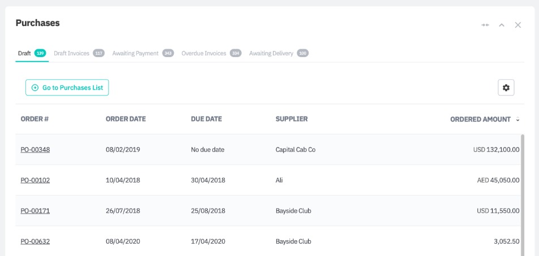This screenshot has height=256, width=539.
Task: Sort table by Supplier column header
Action: click(292, 119)
